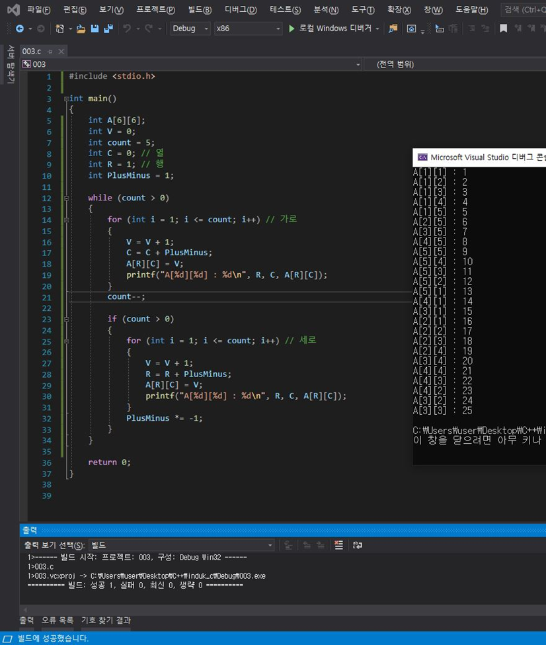The height and width of the screenshot is (645, 546).
Task: Click the Open File folder icon
Action: 81,28
